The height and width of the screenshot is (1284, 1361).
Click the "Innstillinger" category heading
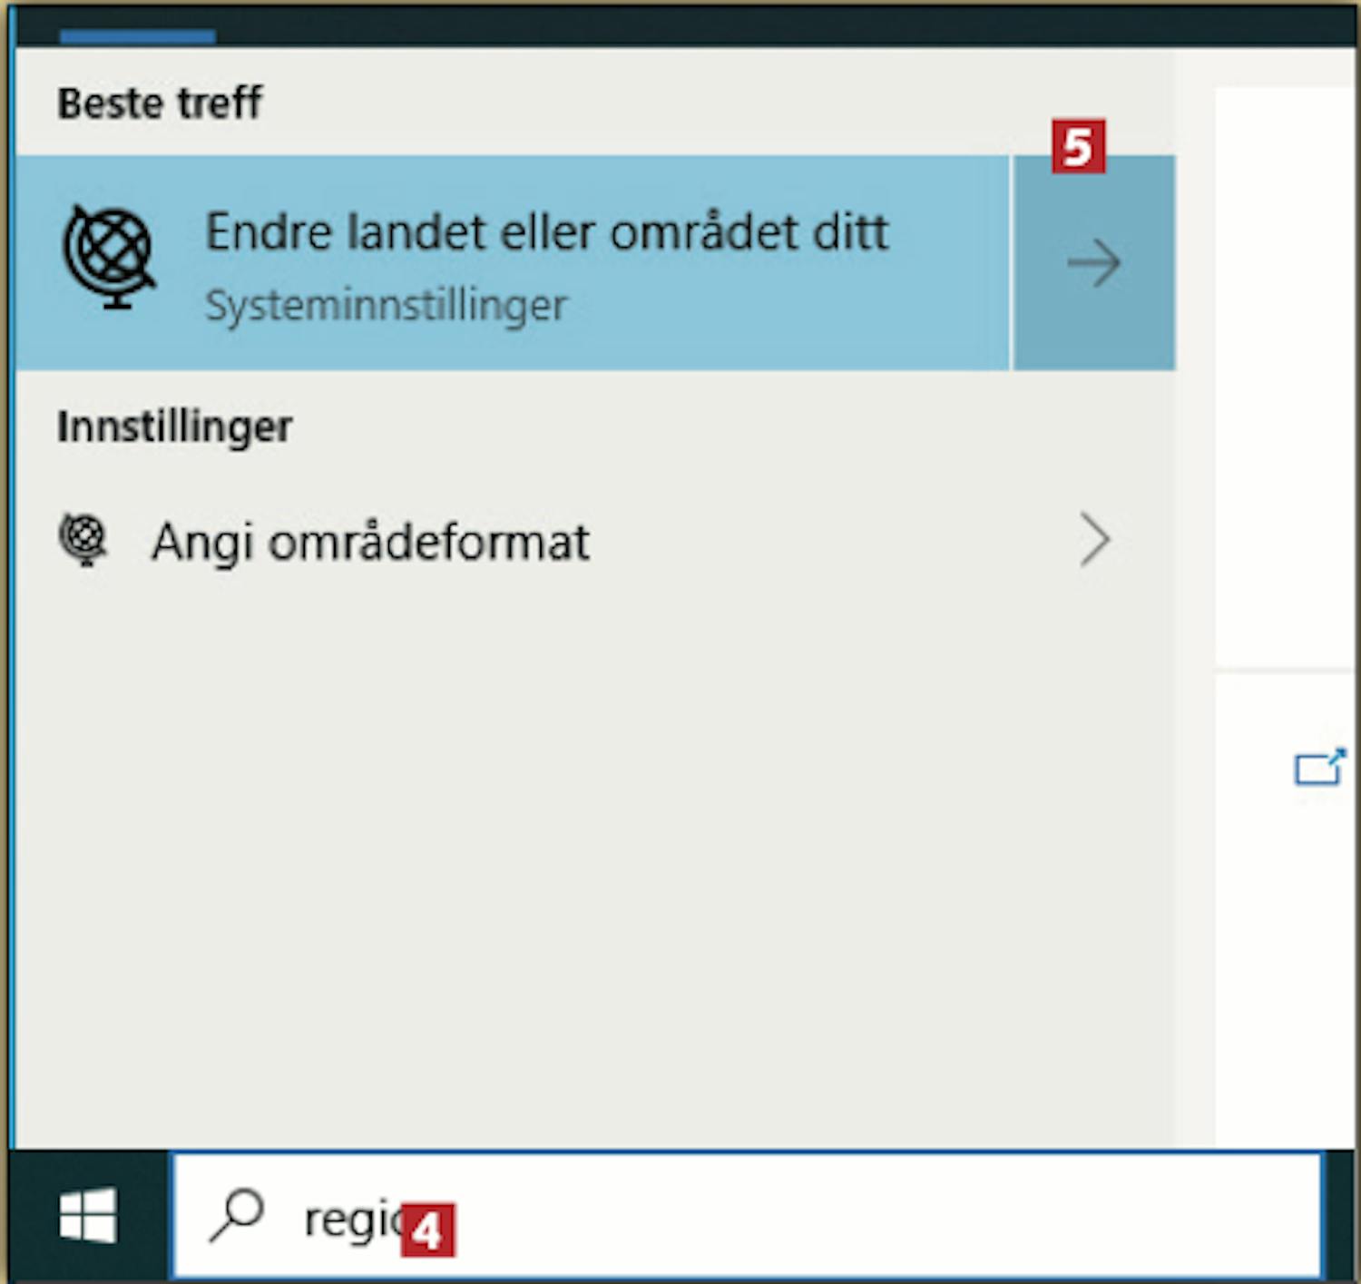pyautogui.click(x=174, y=426)
